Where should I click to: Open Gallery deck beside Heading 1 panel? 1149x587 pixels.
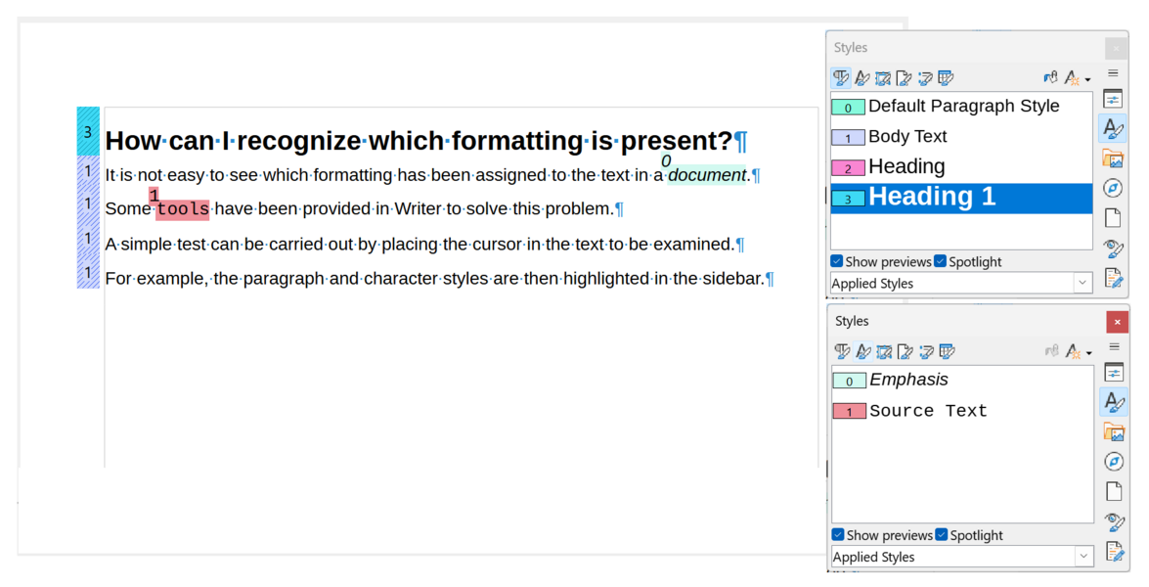click(x=1113, y=158)
